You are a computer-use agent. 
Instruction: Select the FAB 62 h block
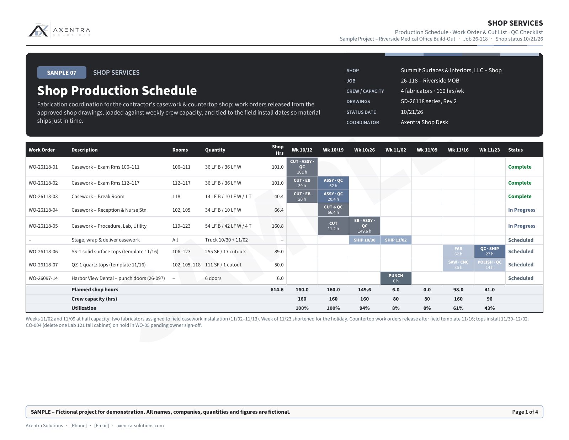tap(458, 251)
